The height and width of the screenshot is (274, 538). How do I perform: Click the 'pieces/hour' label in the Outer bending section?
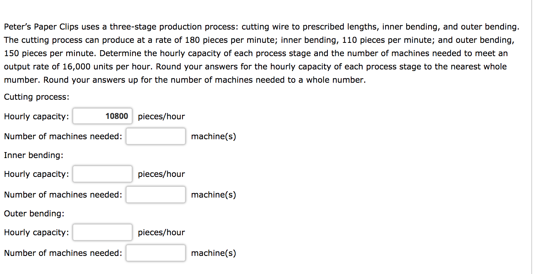(161, 232)
